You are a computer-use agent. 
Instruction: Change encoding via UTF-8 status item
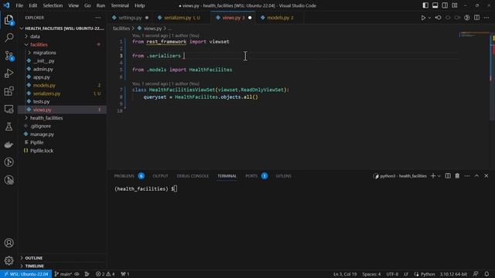pyautogui.click(x=392, y=274)
